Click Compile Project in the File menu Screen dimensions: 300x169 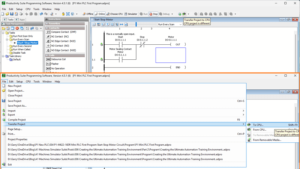click(16, 120)
